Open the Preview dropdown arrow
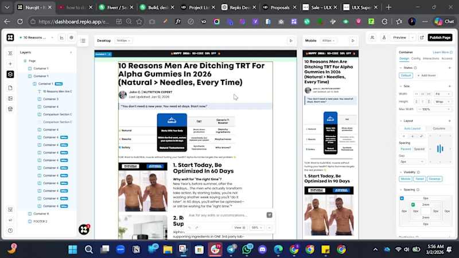459x258 pixels. coord(413,37)
